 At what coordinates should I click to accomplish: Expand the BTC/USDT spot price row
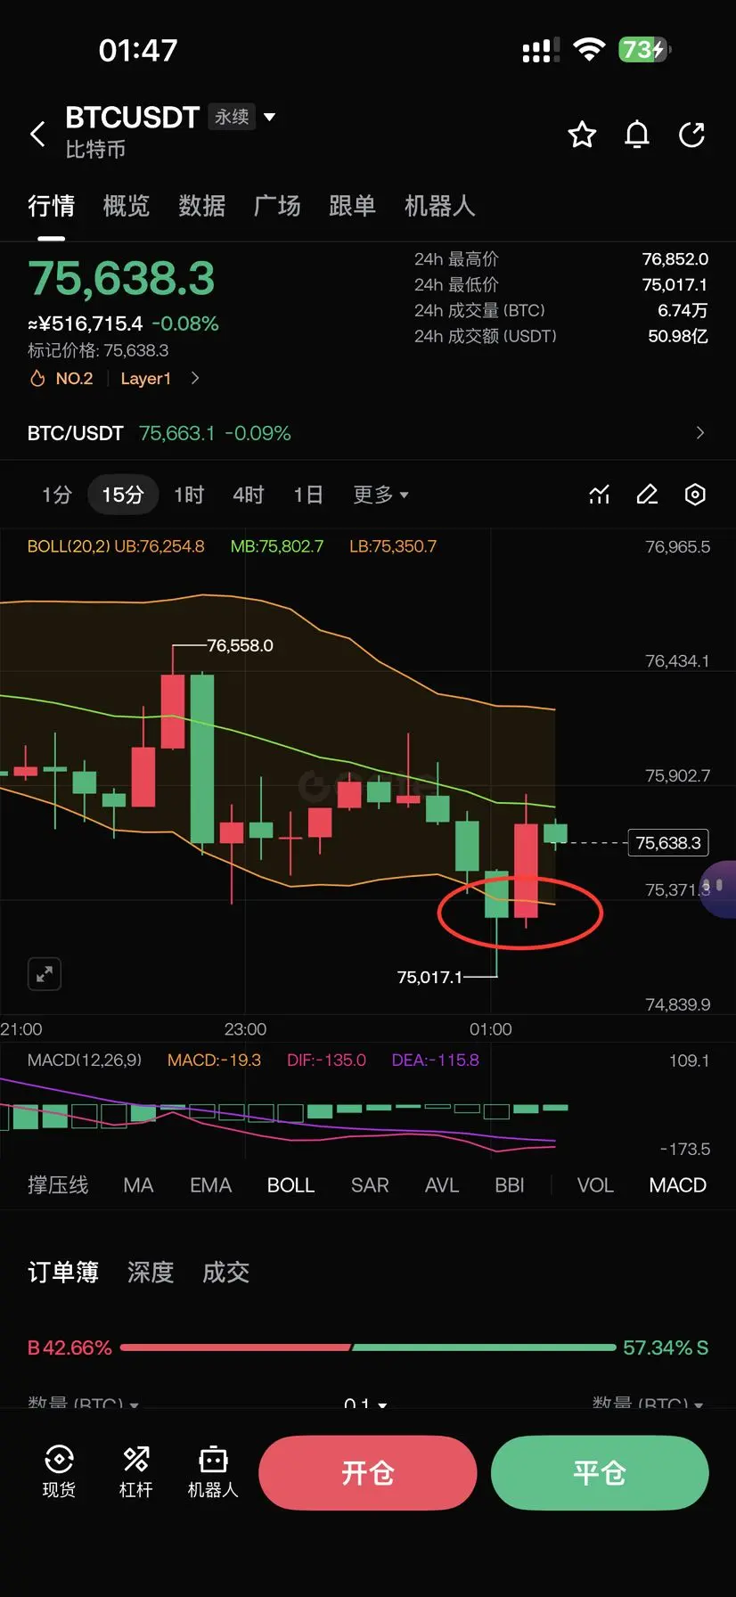click(368, 433)
